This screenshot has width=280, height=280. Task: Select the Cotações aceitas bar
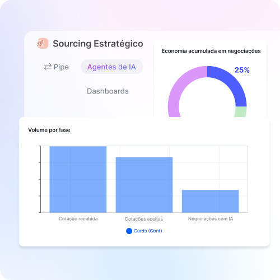click(144, 185)
